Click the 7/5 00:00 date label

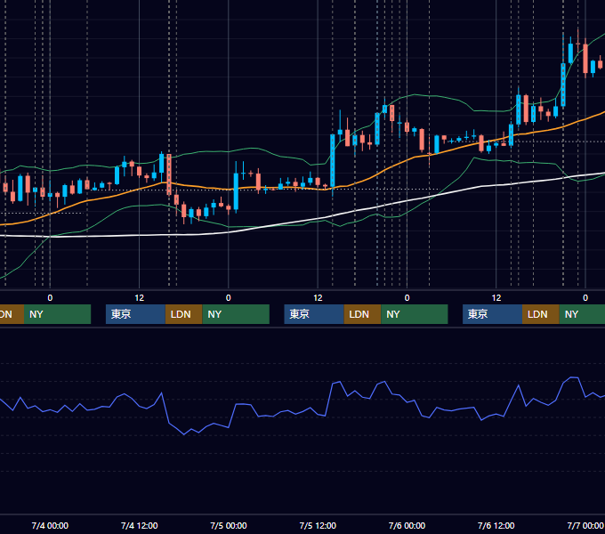pyautogui.click(x=229, y=525)
